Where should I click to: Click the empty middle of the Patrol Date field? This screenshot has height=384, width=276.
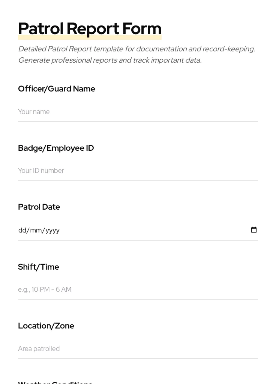[x=150, y=230]
